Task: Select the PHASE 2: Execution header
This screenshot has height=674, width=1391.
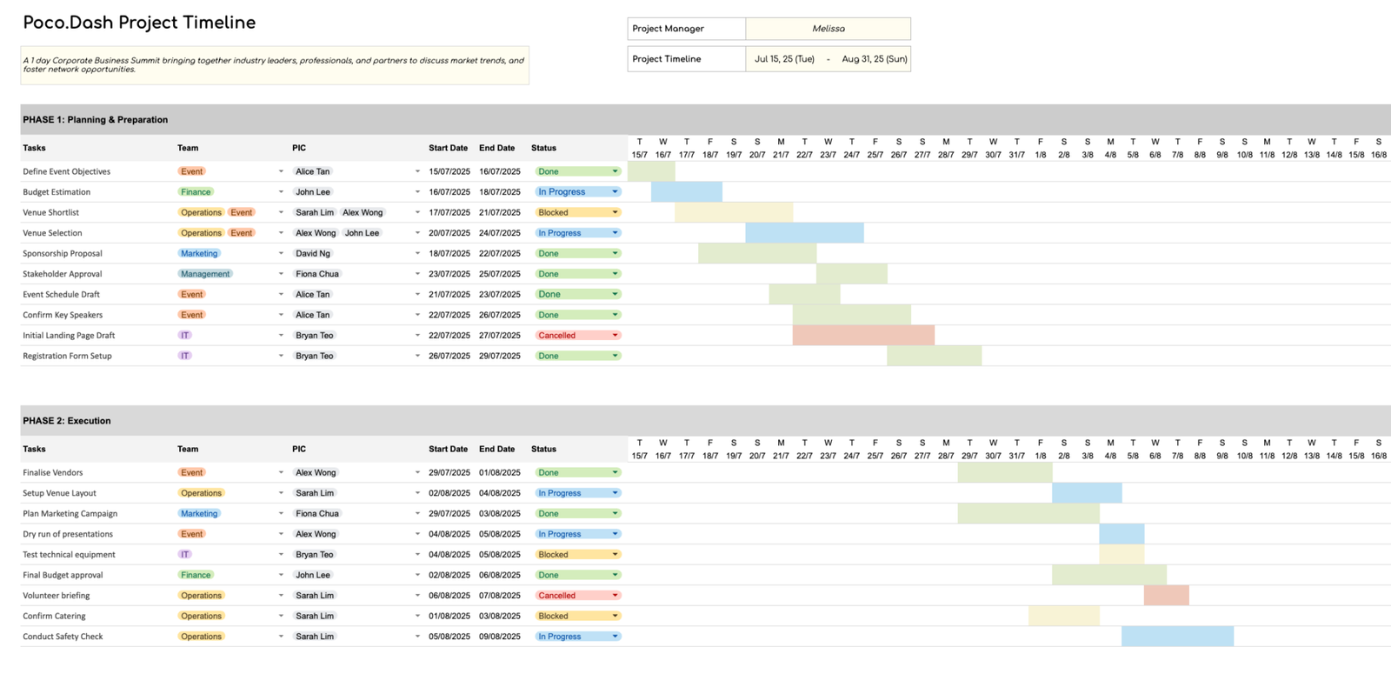Action: click(67, 421)
